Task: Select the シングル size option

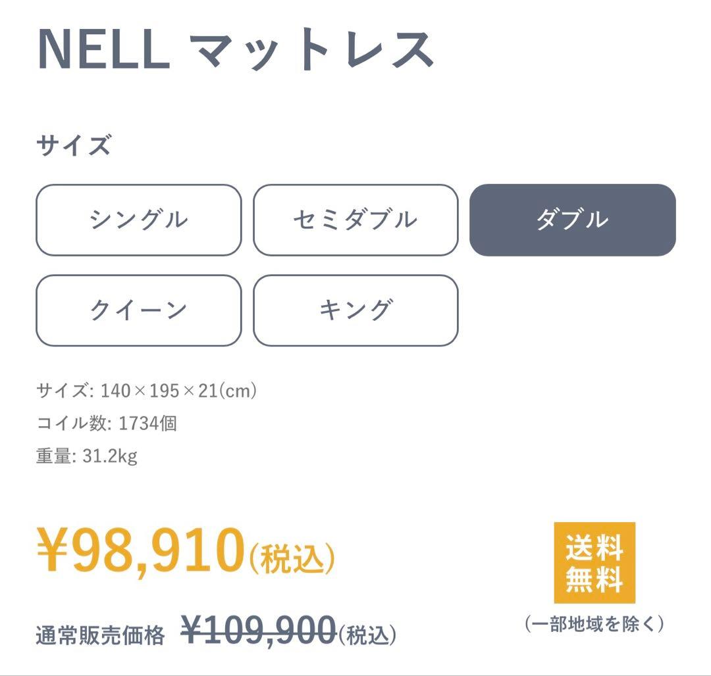Action: point(138,220)
